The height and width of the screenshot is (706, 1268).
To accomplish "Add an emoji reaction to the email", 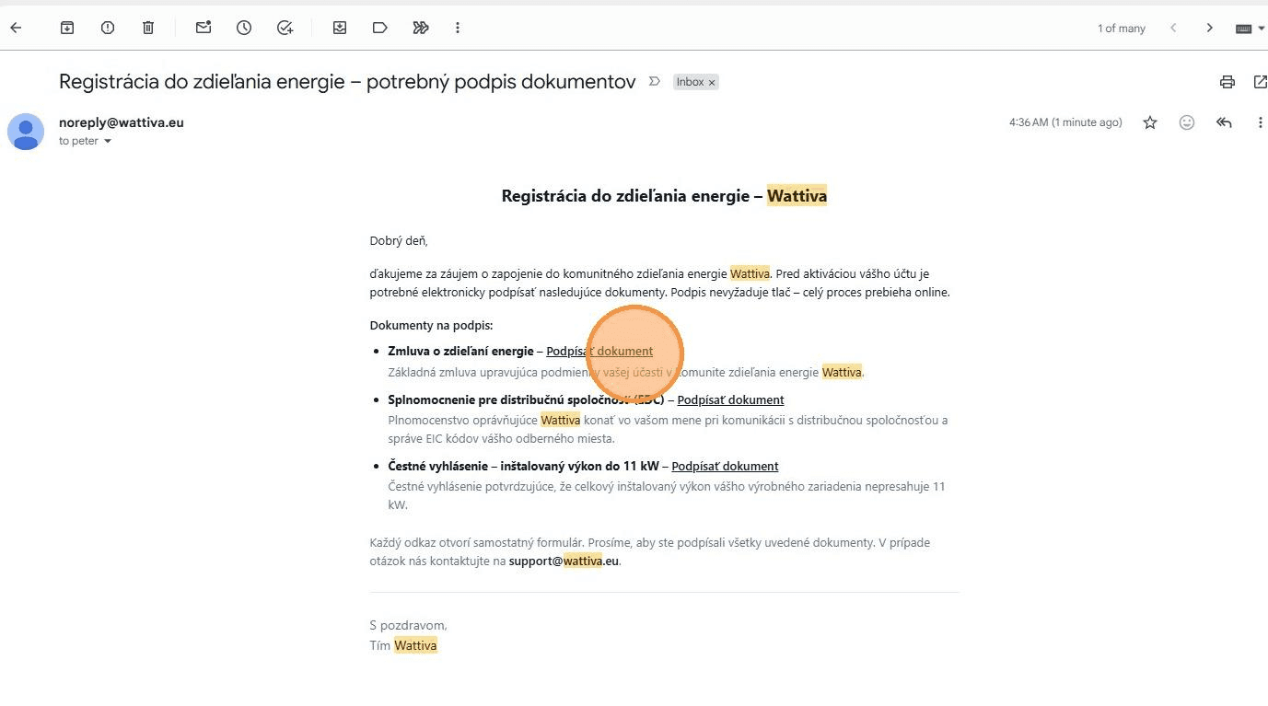I will [x=1187, y=122].
